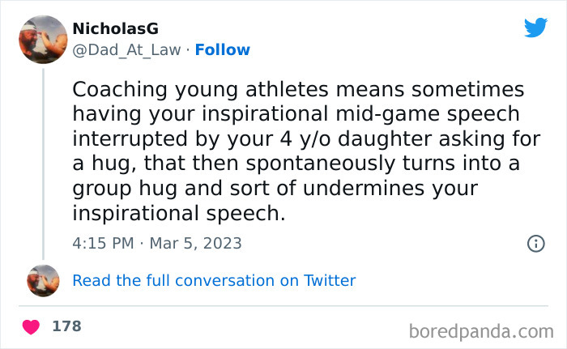
Task: Click the vertical thread line under avatar
Action: tap(42, 162)
